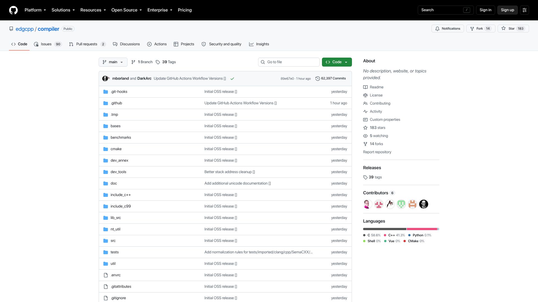Click the 1 Branch link
The image size is (538, 302).
[x=142, y=62]
